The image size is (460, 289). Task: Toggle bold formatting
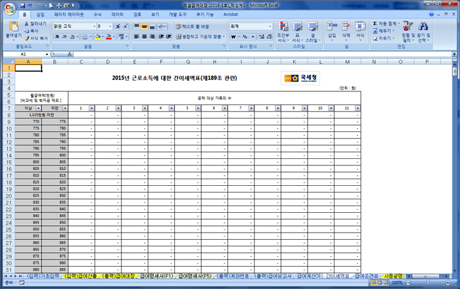pyautogui.click(x=57, y=37)
